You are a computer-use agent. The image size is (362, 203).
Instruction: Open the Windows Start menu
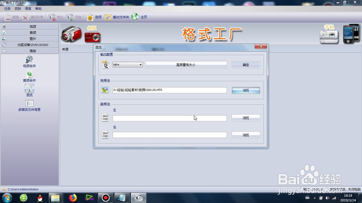(7, 198)
